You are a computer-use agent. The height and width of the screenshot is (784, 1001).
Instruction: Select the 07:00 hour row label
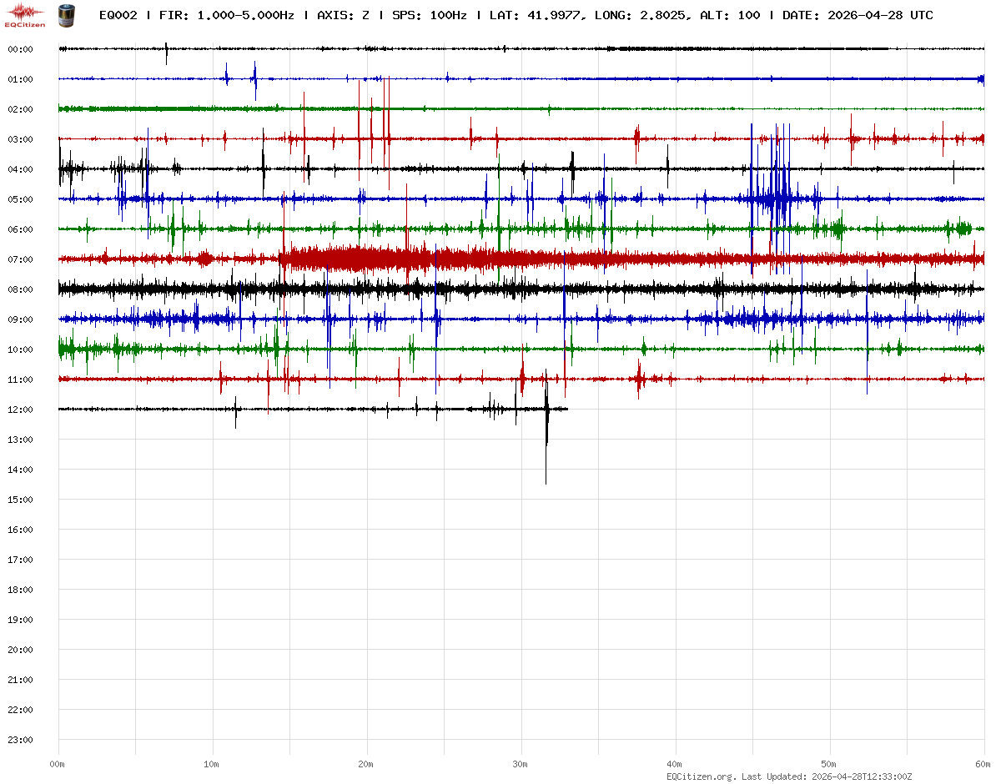(20, 259)
